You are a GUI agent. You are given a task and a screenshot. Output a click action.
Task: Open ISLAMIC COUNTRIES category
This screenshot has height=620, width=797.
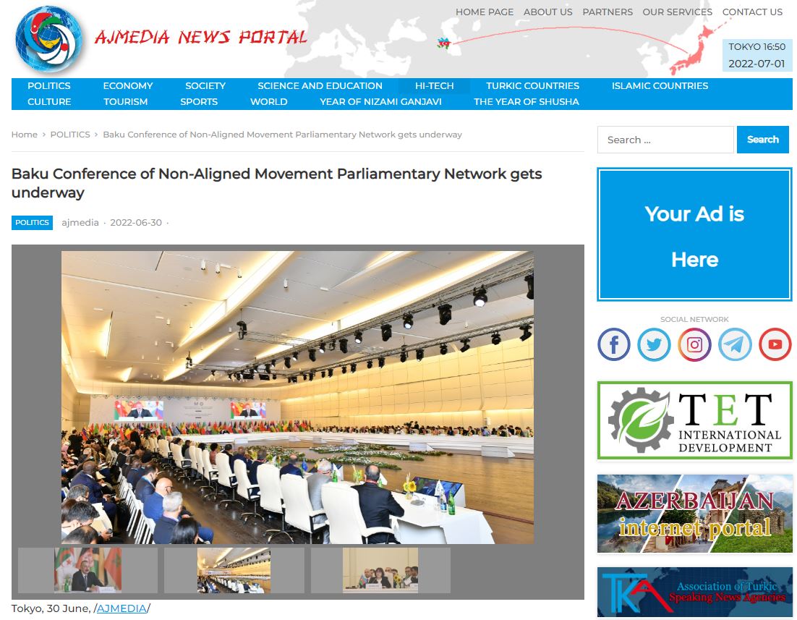pos(660,86)
